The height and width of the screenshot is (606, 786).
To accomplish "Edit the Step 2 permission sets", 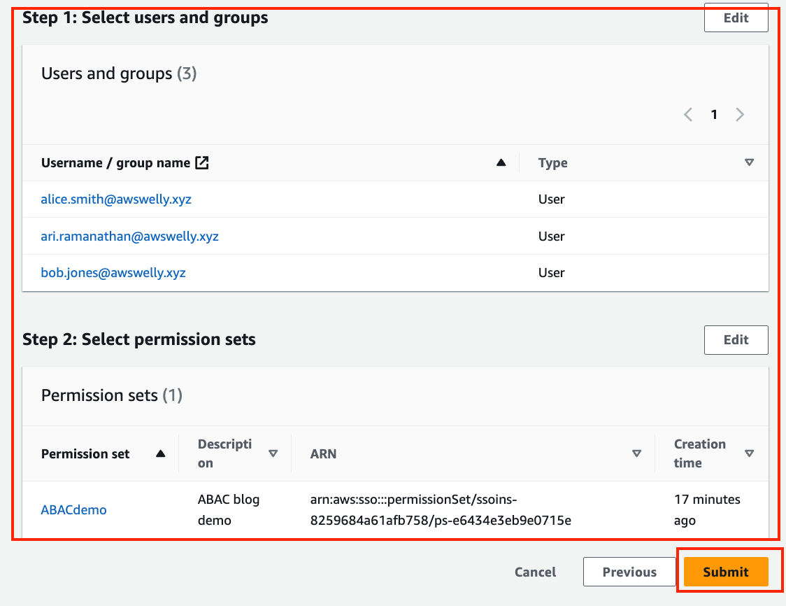I will point(736,339).
